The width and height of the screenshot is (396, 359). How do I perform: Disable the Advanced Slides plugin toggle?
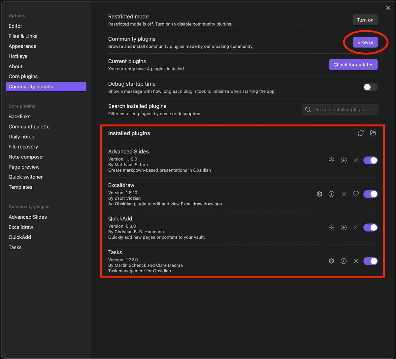pos(370,160)
